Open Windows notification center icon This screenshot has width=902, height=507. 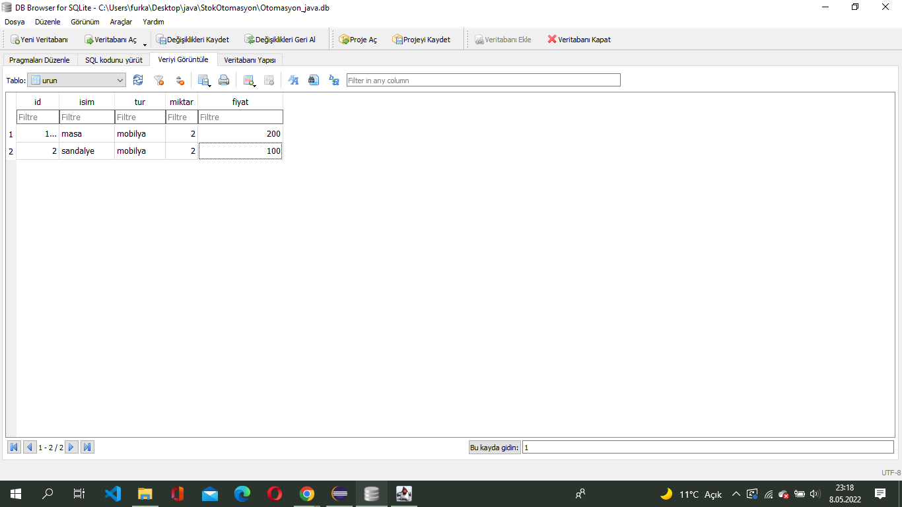point(880,494)
